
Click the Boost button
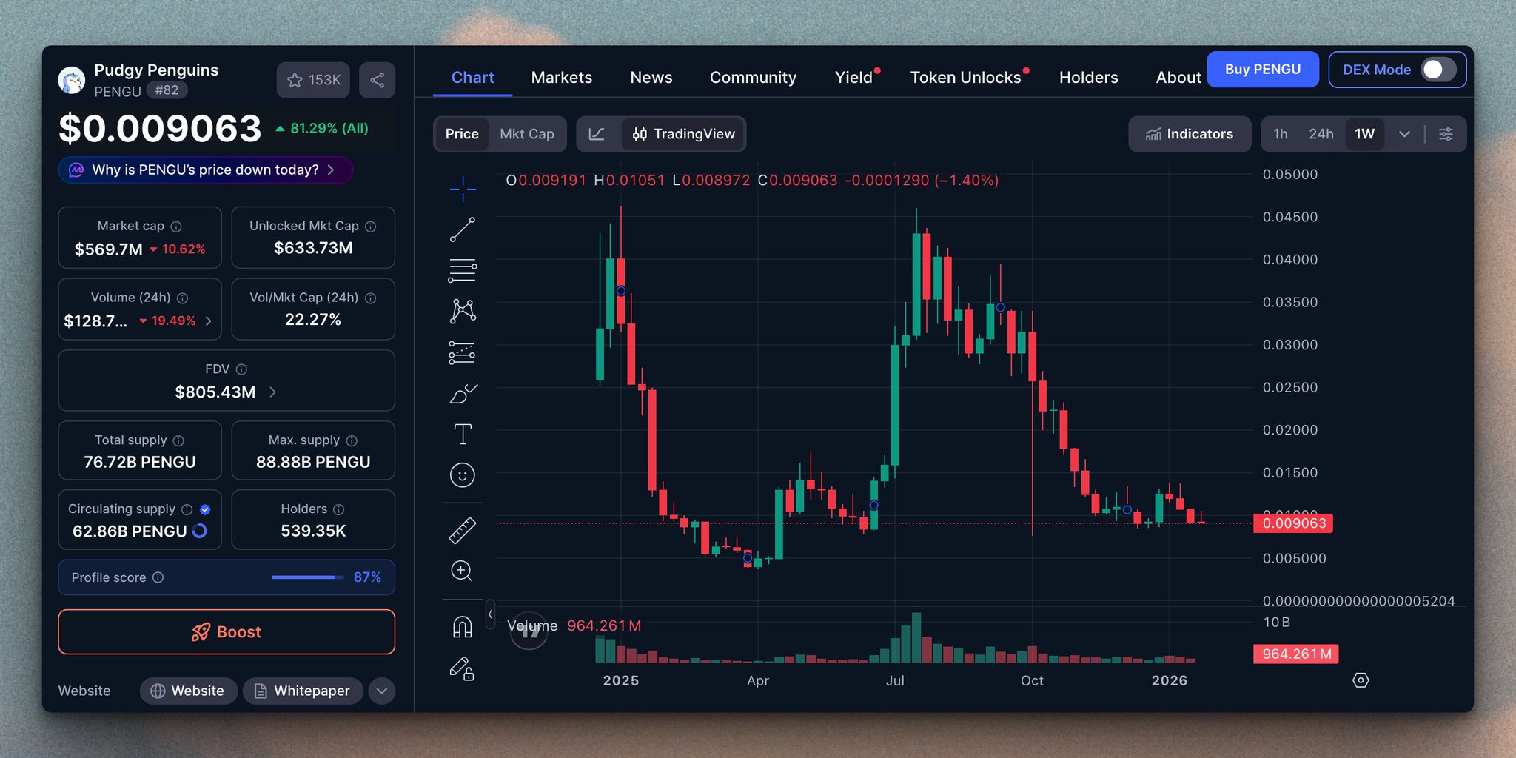tap(227, 632)
